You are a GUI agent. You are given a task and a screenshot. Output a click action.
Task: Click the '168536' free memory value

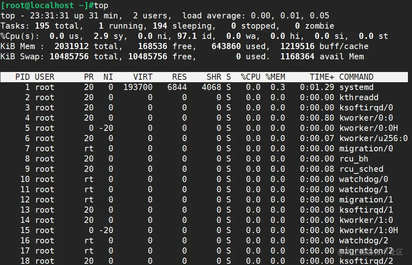coord(153,47)
